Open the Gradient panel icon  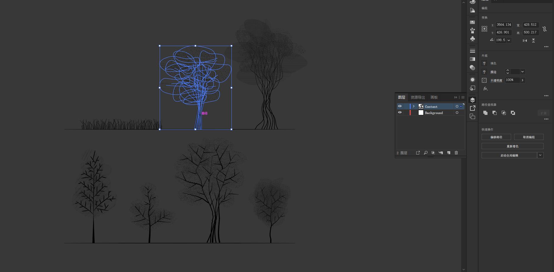(x=472, y=59)
